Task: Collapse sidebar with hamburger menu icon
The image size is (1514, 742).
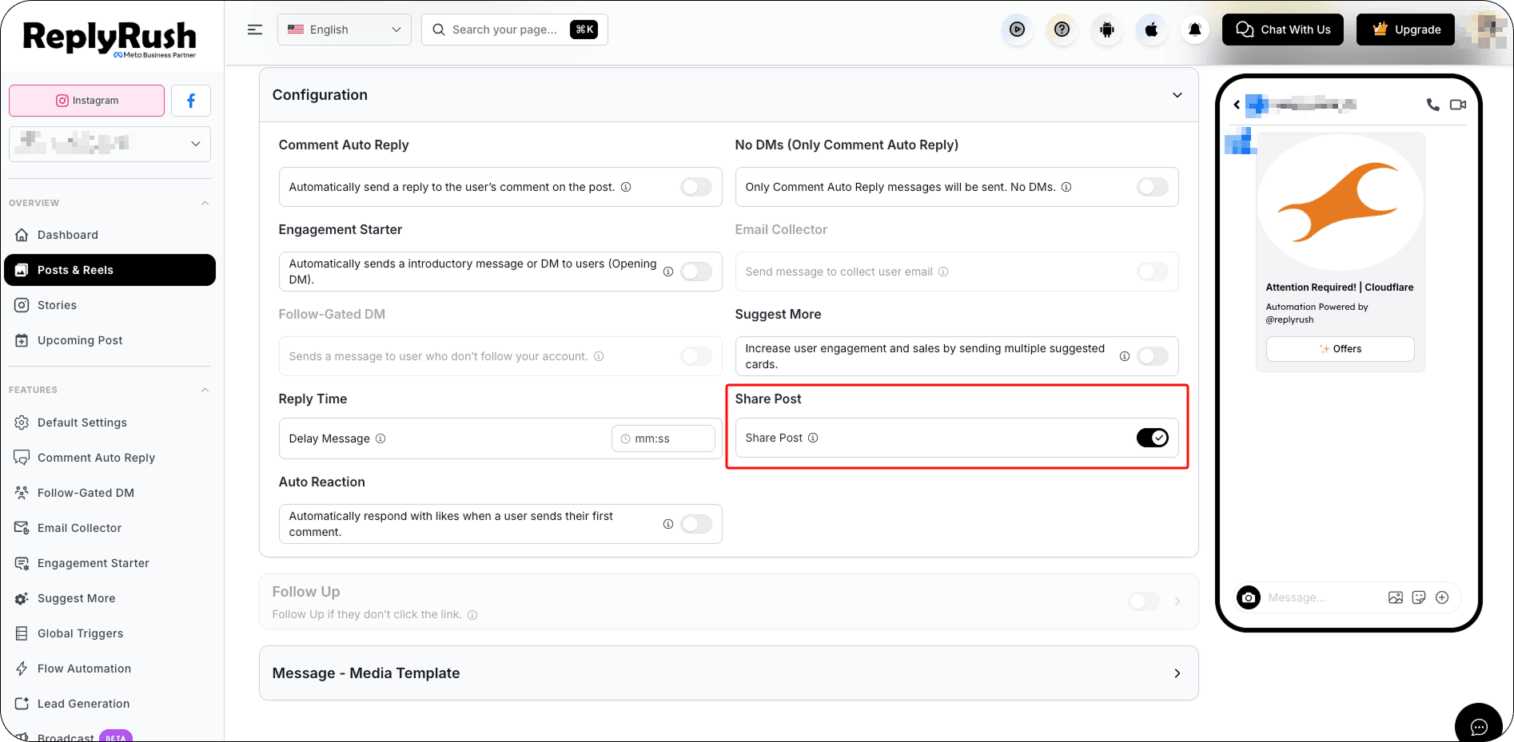Action: (255, 30)
